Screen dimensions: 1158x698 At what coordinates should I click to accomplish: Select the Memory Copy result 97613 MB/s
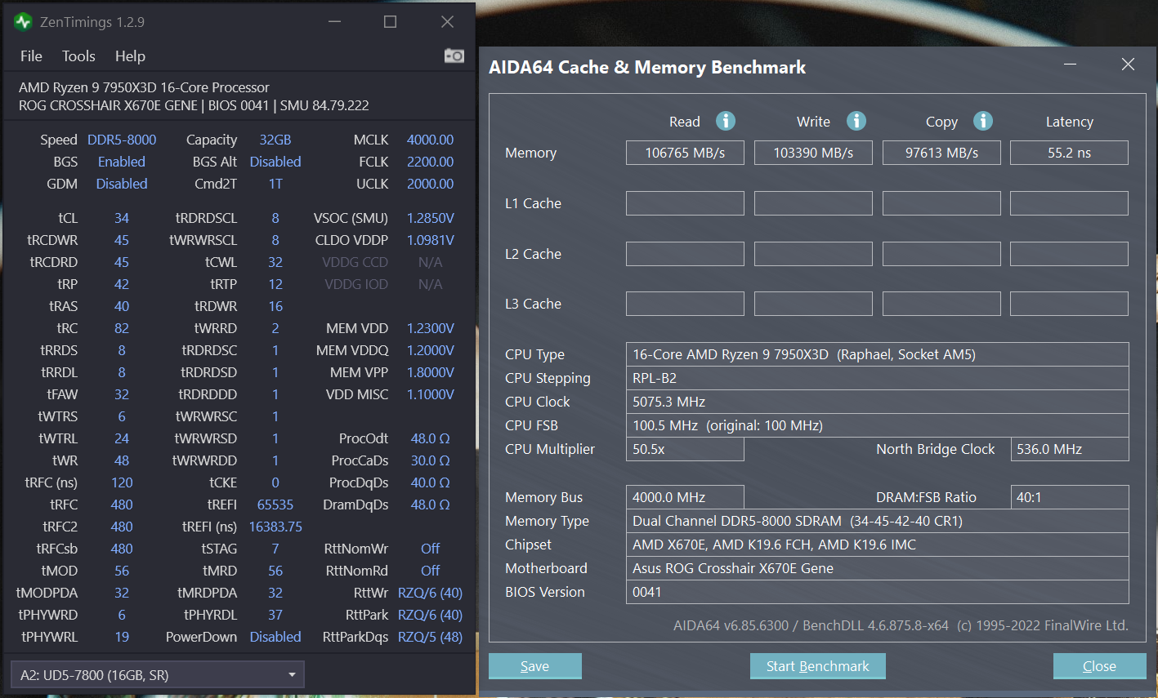click(x=941, y=153)
